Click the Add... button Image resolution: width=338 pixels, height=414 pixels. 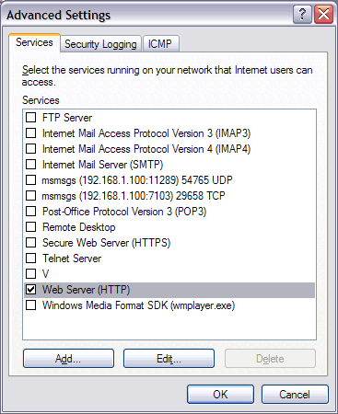[68, 358]
